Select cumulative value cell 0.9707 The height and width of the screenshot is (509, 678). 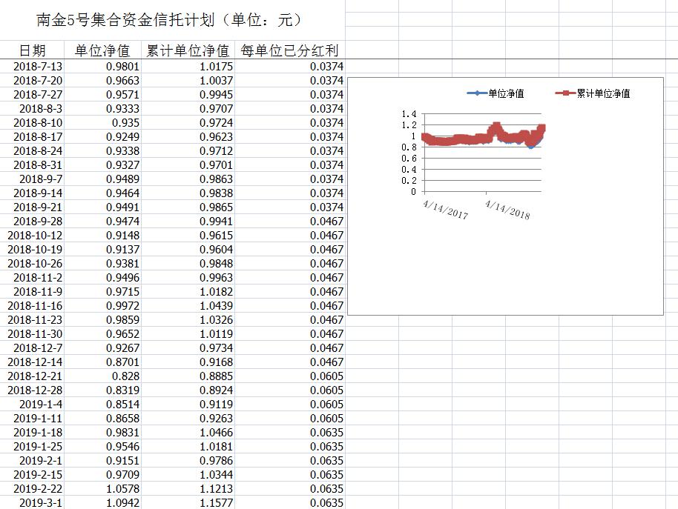[188, 109]
